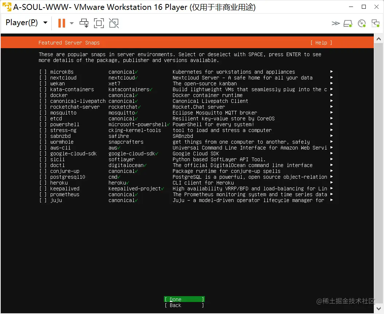Image resolution: width=384 pixels, height=314 pixels.
Task: Minimize the VMware Player window
Action: 351,7
